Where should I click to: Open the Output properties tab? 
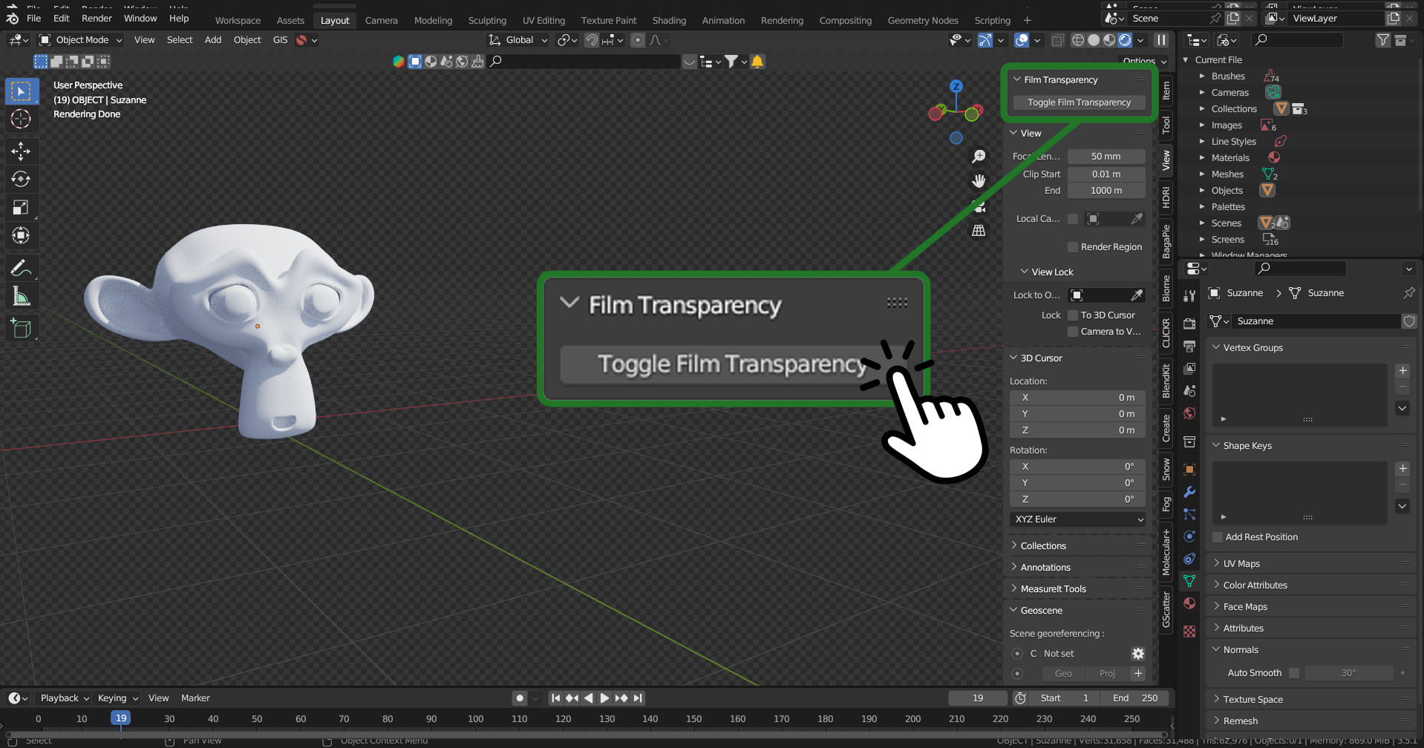pos(1189,346)
